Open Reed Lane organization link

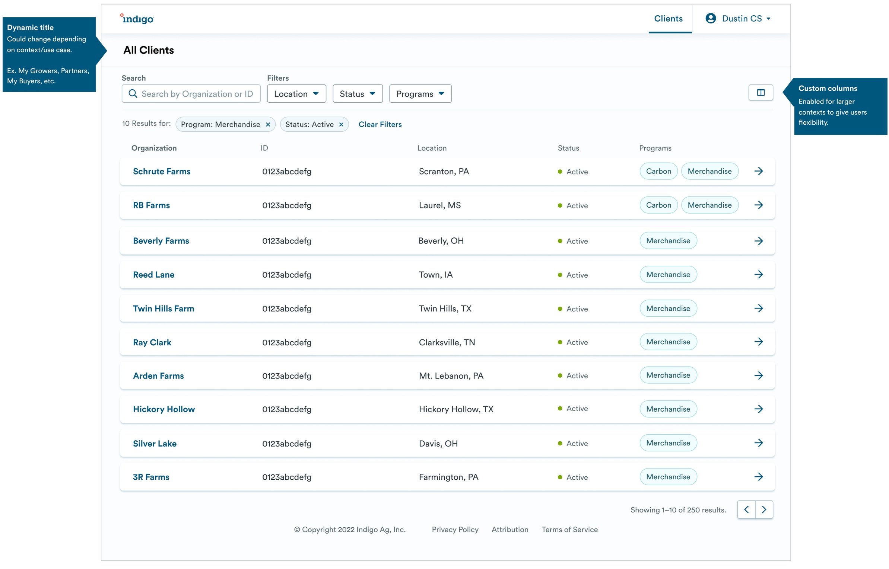pyautogui.click(x=153, y=275)
